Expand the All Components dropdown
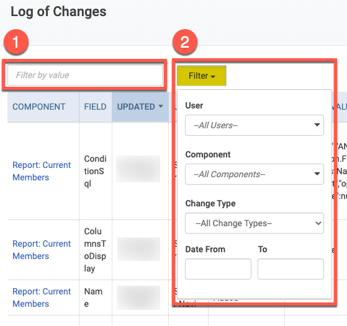Image resolution: width=347 pixels, height=326 pixels. tap(255, 174)
